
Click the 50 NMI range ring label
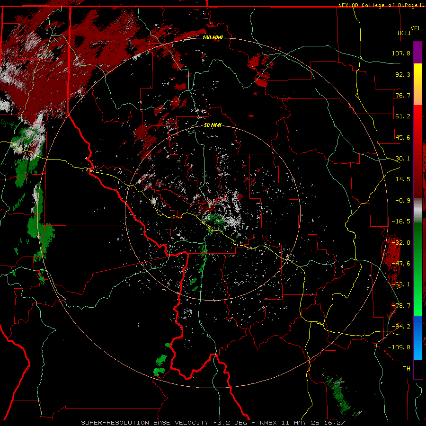213,125
